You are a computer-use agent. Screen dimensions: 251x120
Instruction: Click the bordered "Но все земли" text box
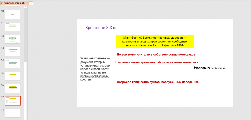(x=156, y=54)
